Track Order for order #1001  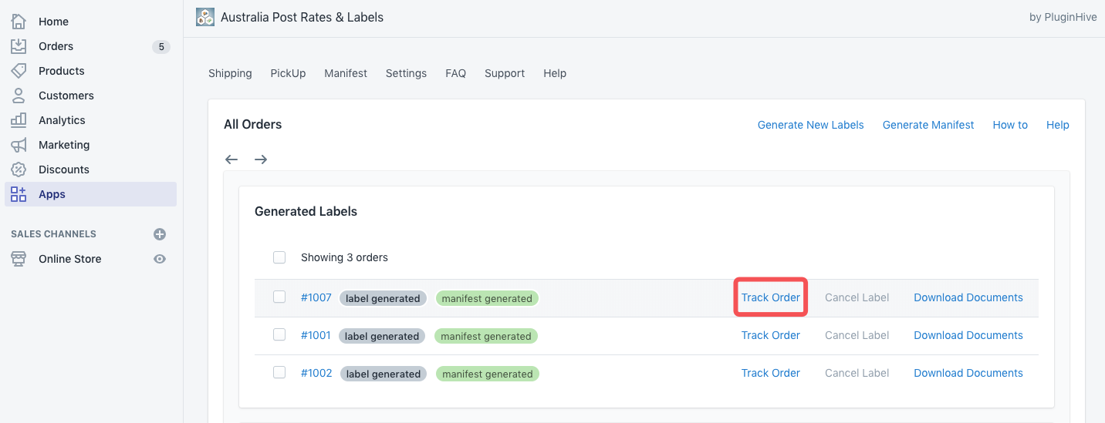[x=771, y=335]
